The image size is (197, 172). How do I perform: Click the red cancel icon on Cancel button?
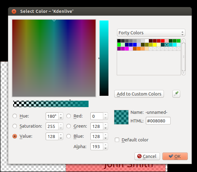[x=139, y=156]
